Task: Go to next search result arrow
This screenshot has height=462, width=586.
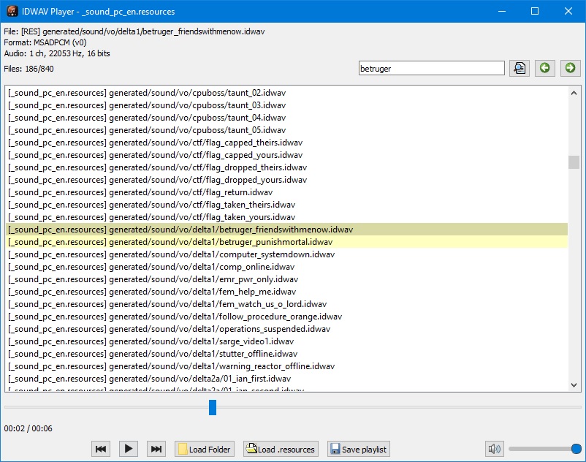Action: pos(570,68)
